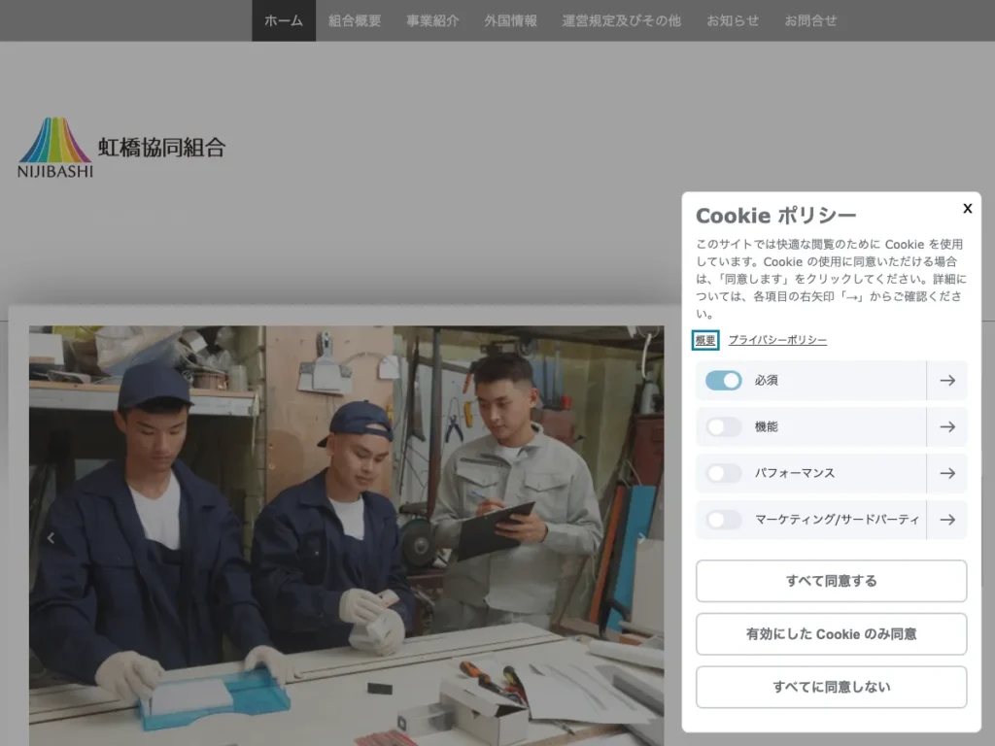The image size is (995, 746).
Task: Click the パフォーマンス label text
Action: coord(795,473)
